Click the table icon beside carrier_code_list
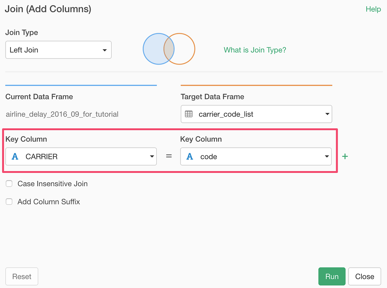This screenshot has height=288, width=387. [189, 114]
